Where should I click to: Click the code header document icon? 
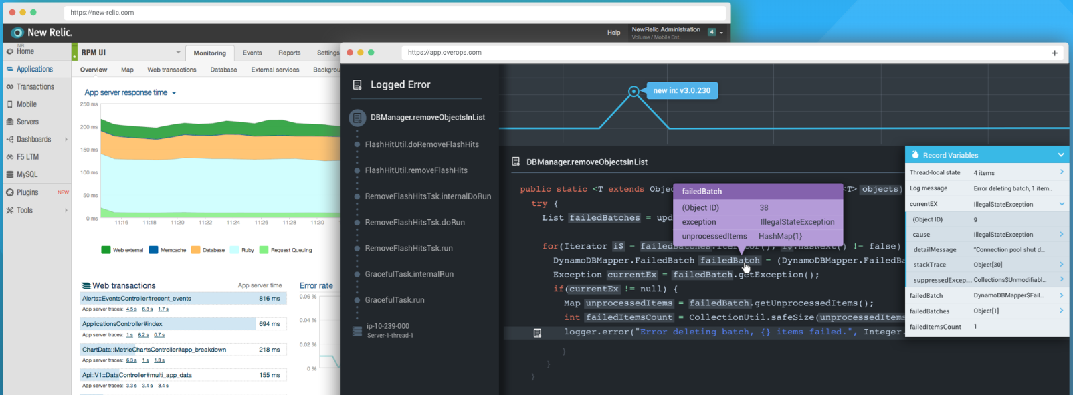[x=516, y=162]
